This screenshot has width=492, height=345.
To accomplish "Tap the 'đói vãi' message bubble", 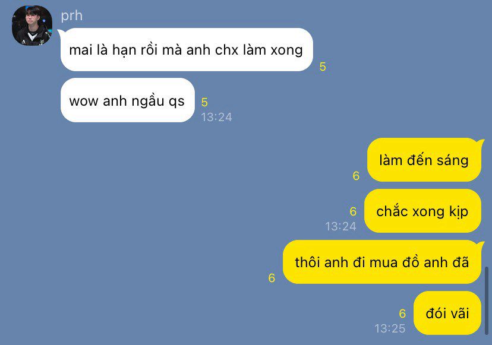I will (x=447, y=313).
